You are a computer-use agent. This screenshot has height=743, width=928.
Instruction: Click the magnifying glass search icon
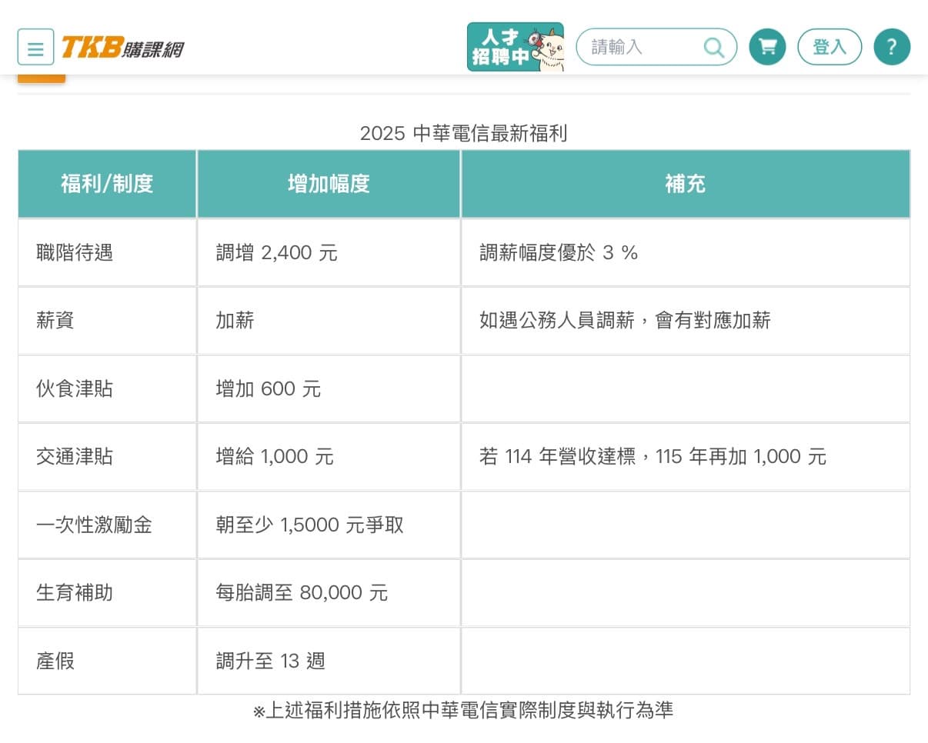pos(714,48)
